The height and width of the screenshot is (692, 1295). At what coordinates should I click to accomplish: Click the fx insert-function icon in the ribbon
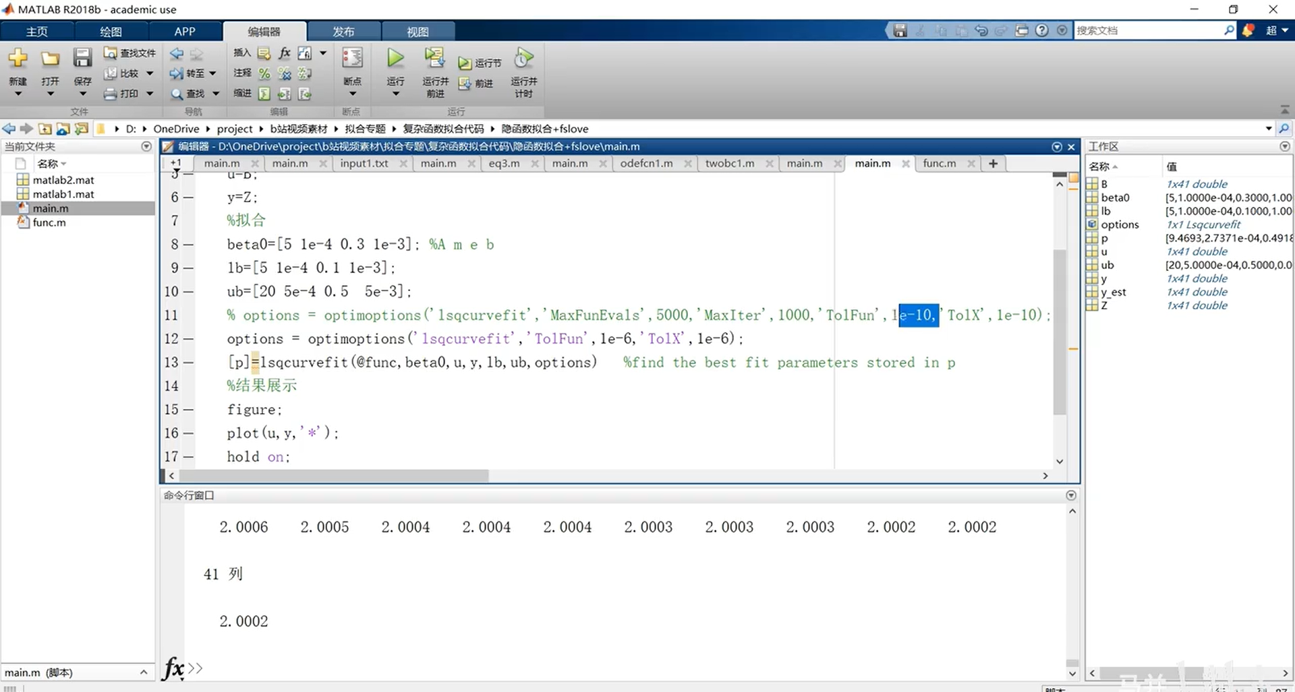pos(285,53)
